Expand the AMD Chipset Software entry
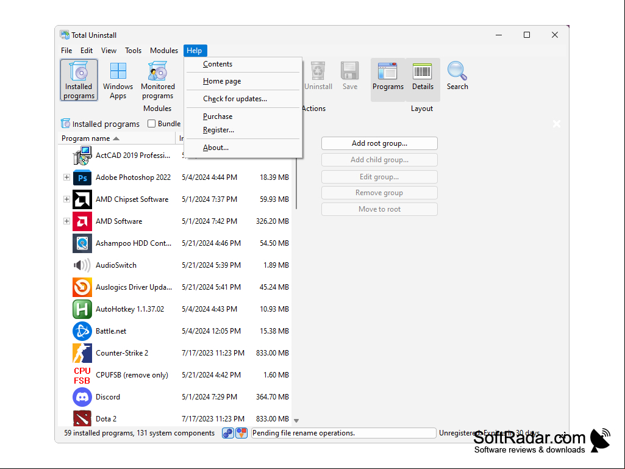The height and width of the screenshot is (469, 625). (66, 199)
